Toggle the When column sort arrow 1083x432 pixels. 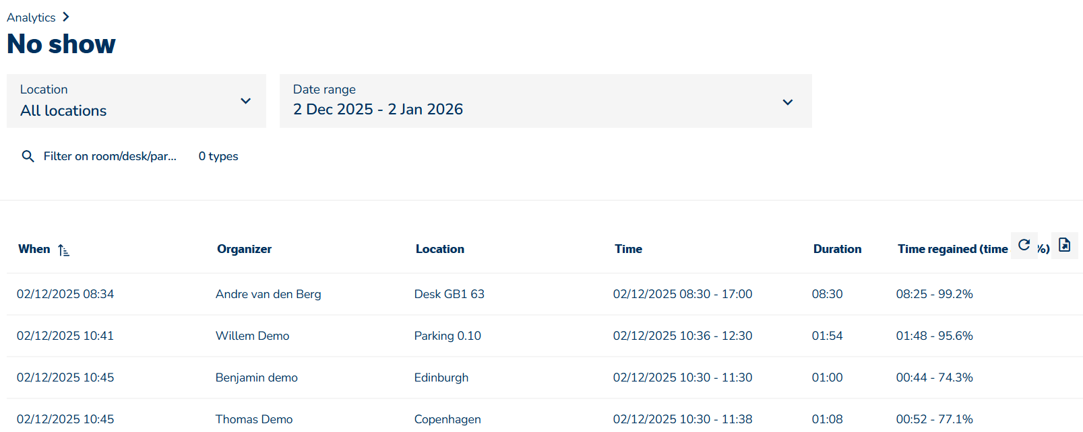click(x=63, y=250)
